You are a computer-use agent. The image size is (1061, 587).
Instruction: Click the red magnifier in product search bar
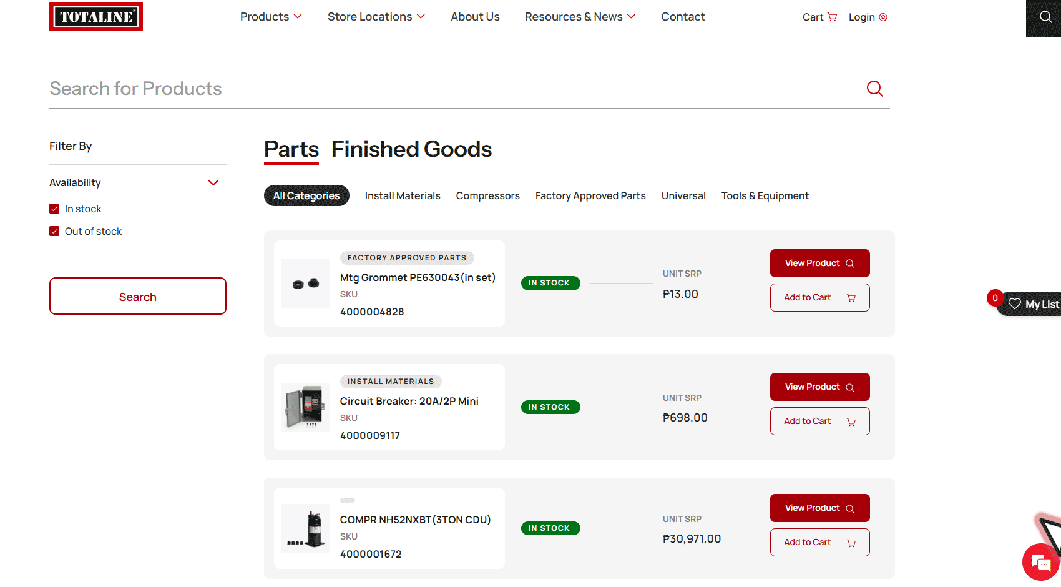(874, 89)
